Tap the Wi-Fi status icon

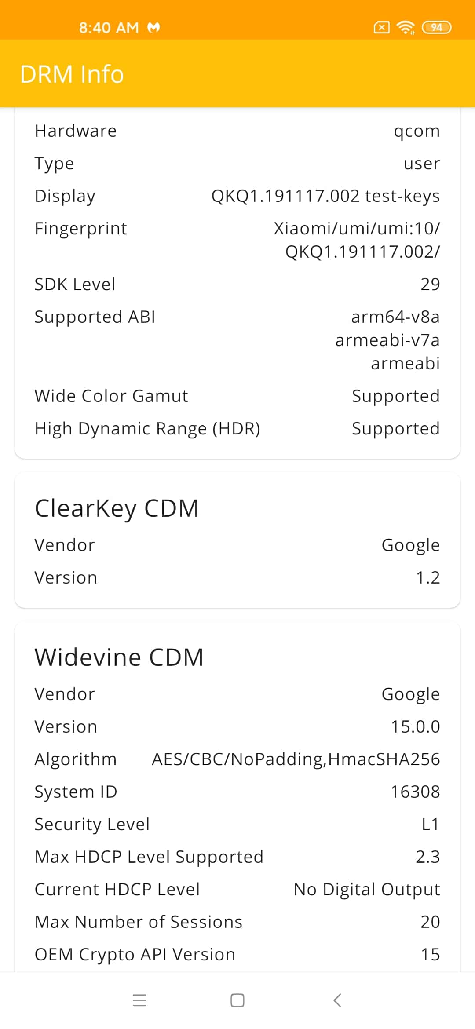[406, 27]
